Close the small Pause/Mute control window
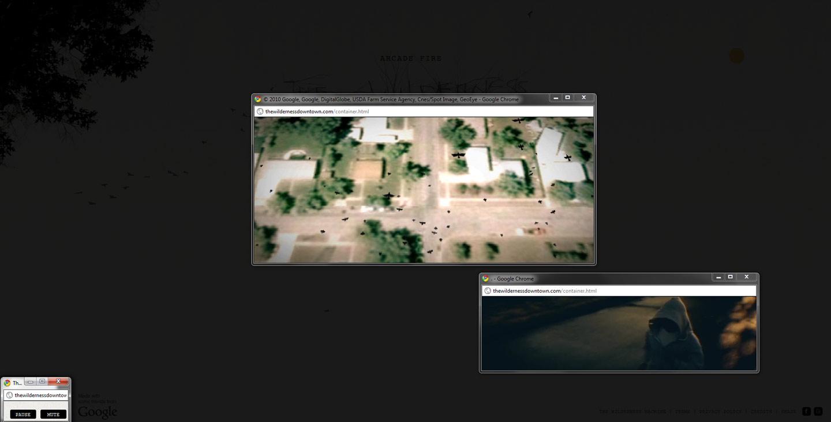The image size is (831, 422). click(x=58, y=382)
